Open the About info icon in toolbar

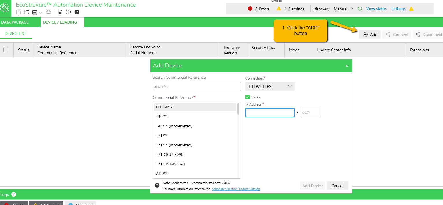[68, 12]
